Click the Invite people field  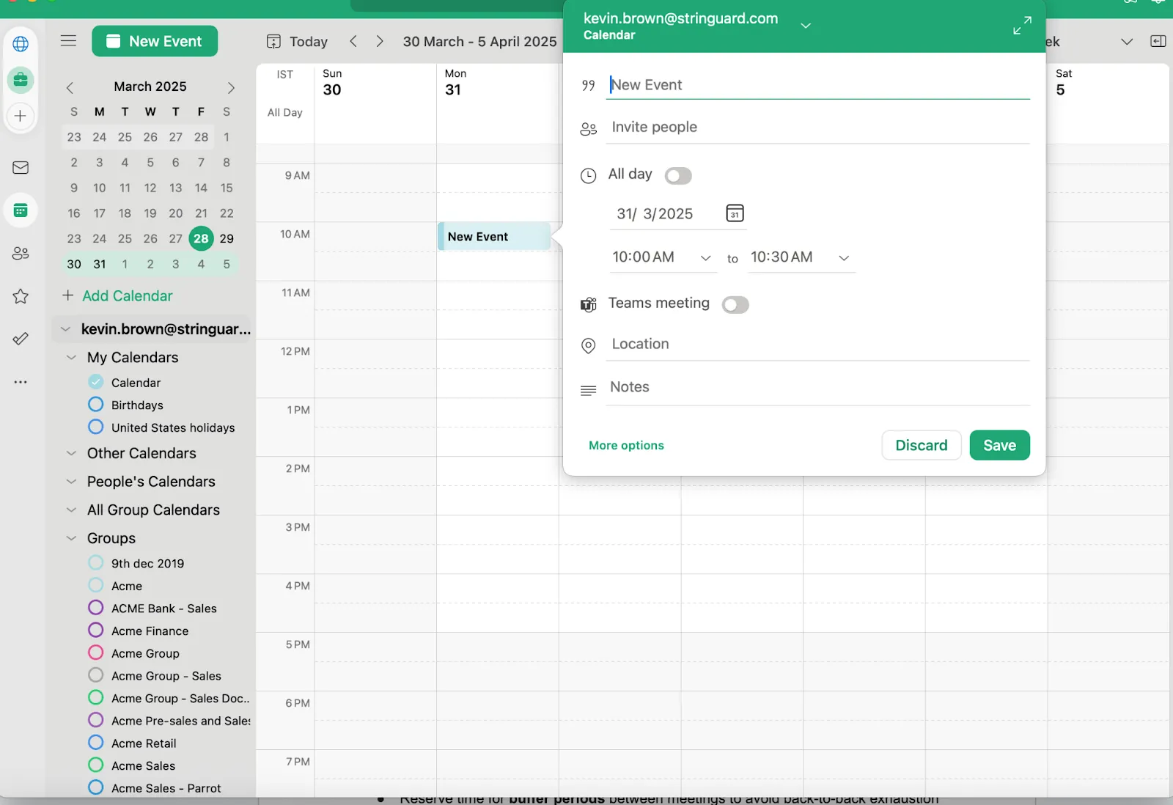[817, 128]
